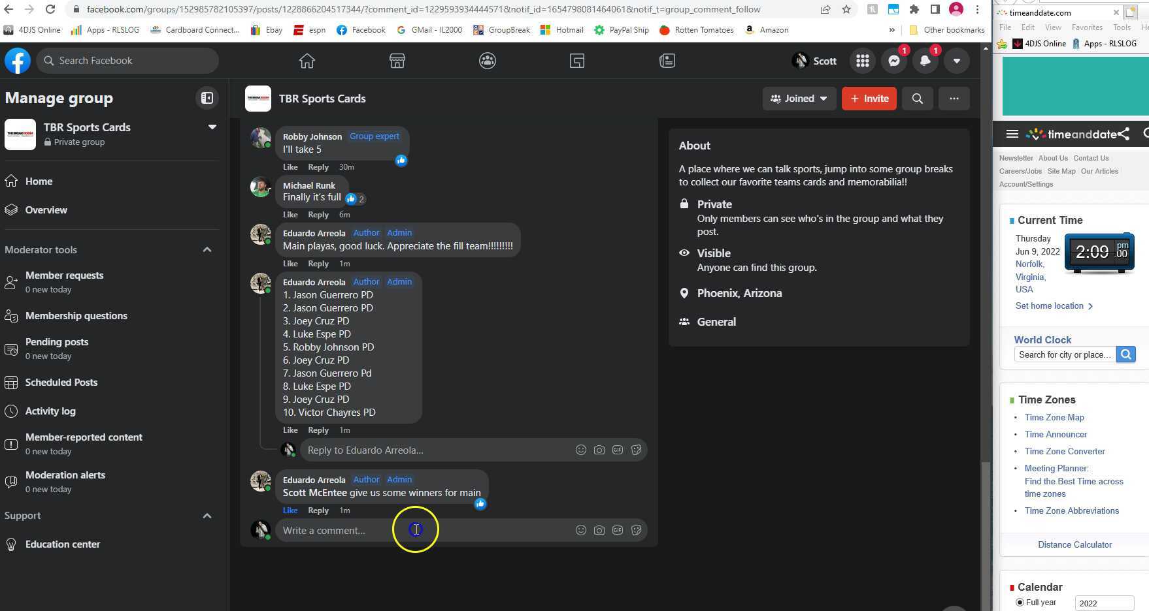Viewport: 1149px width, 611px height.
Task: Click the red Invite button
Action: (869, 99)
